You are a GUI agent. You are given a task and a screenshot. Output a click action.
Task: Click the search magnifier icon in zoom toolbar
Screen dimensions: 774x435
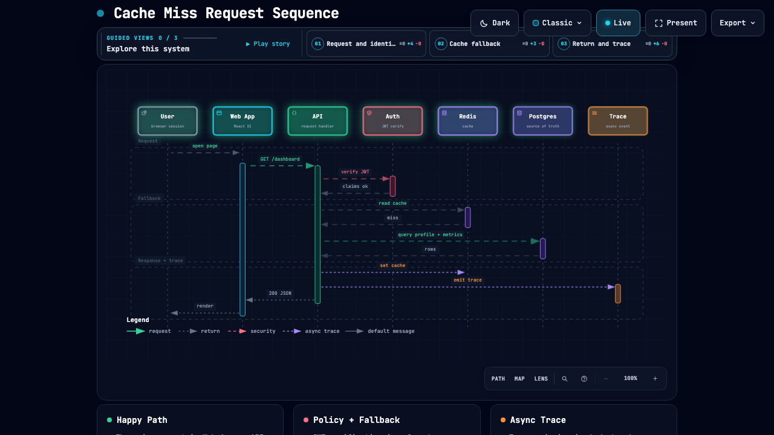coord(565,379)
